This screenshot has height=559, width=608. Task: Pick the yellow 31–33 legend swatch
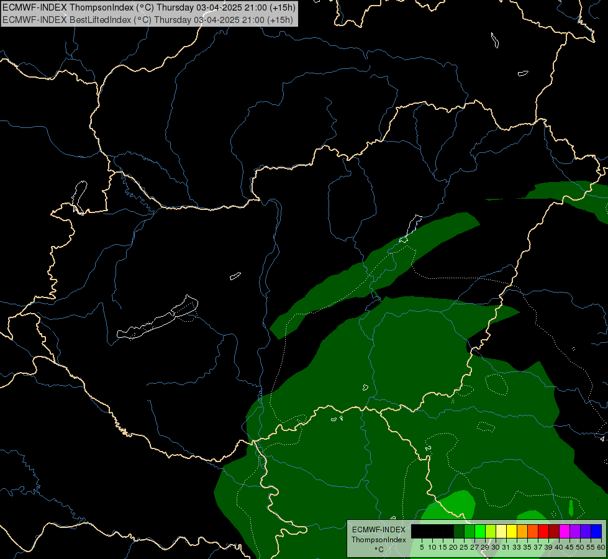512,531
